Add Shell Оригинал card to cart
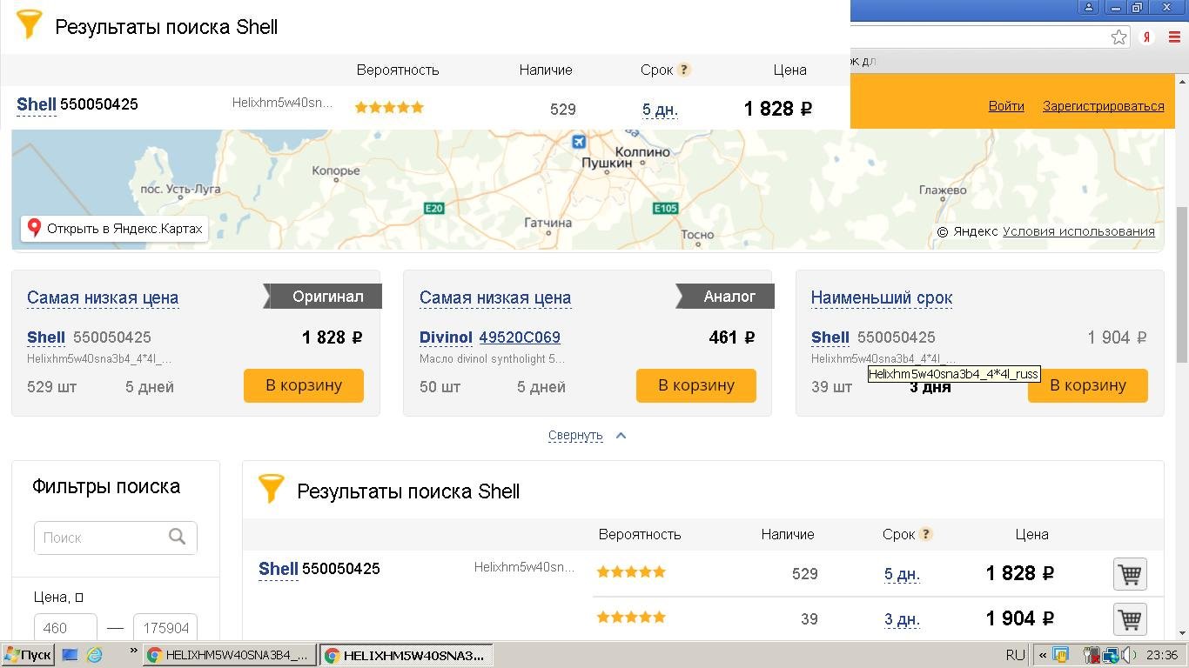The image size is (1189, 668). (303, 385)
